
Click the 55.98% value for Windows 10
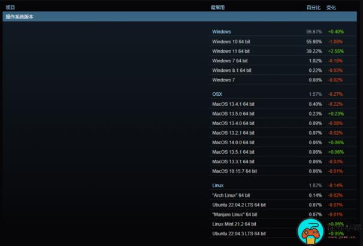point(314,42)
